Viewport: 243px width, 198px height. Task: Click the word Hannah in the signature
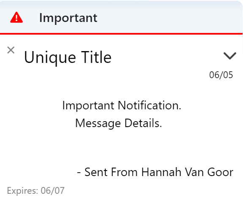(161, 172)
